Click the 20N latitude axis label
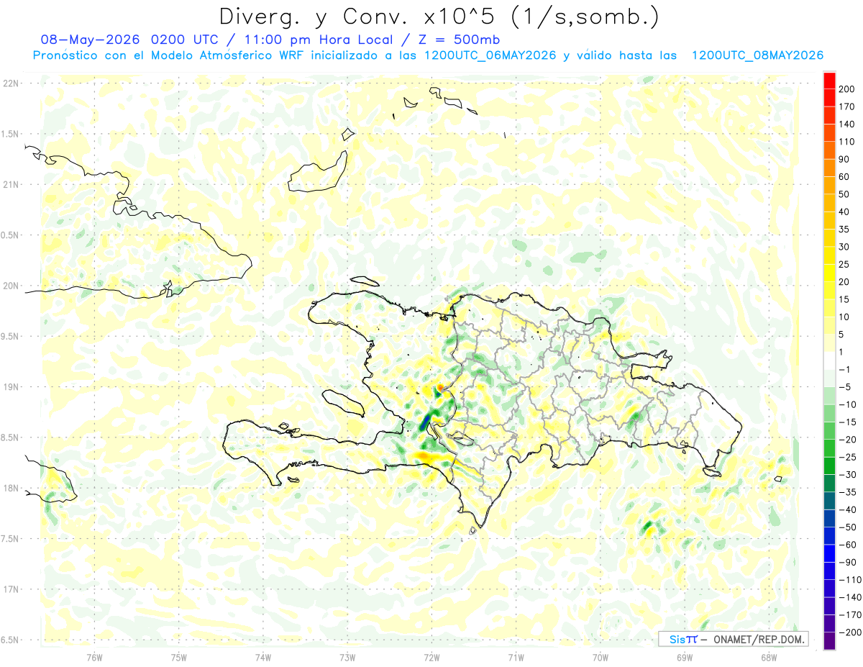Viewport: 863px width, 667px height. 12,286
